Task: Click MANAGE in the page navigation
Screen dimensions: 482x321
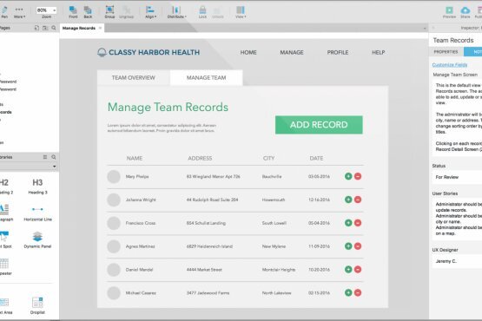Action: 292,53
